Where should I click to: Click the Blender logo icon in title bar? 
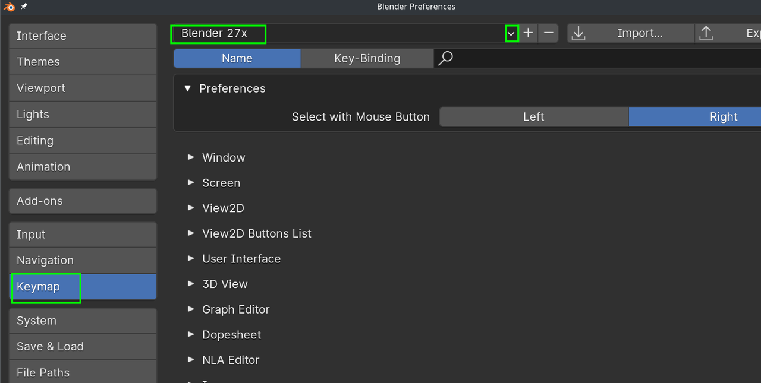(9, 7)
